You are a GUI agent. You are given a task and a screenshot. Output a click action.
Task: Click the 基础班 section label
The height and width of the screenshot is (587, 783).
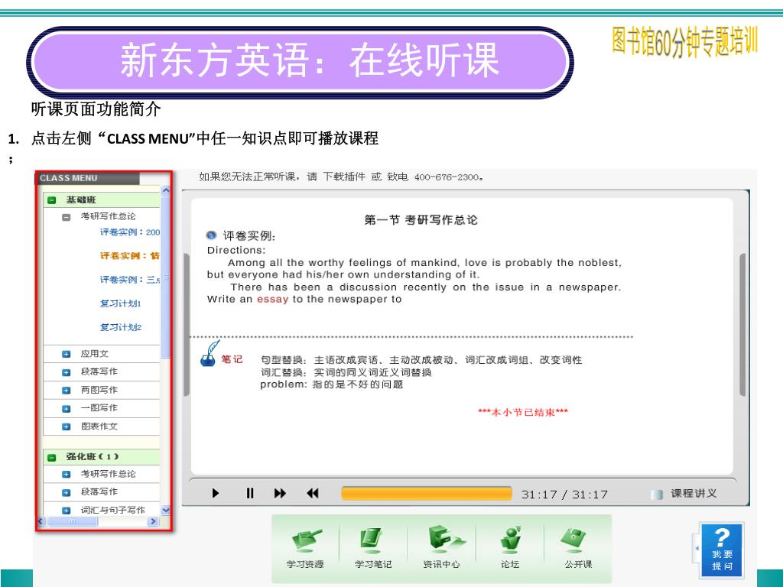pos(81,200)
